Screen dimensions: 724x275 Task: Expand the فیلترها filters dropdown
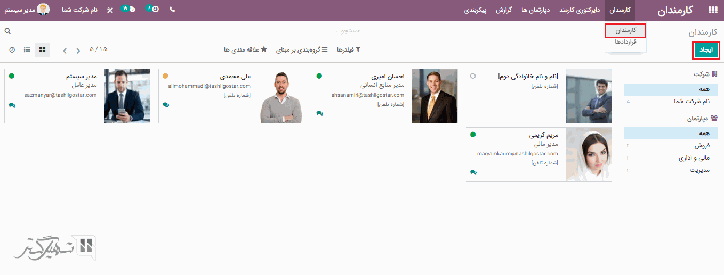(x=349, y=50)
